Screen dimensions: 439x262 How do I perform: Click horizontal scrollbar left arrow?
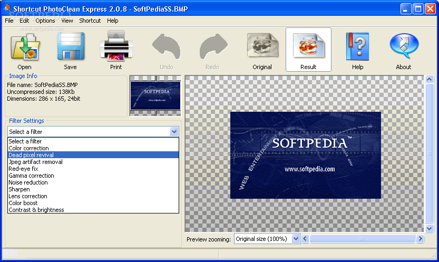pos(305,239)
